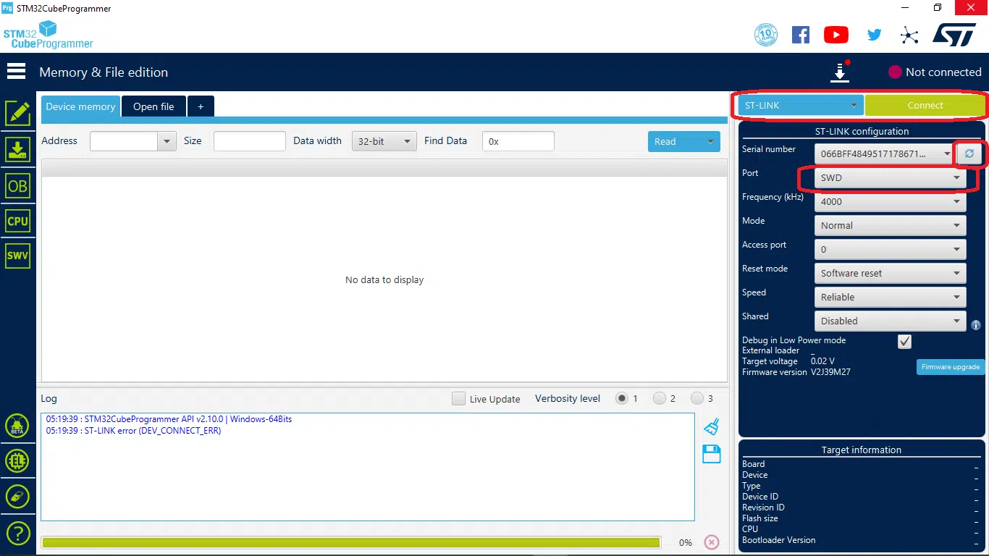Switch to Device memory tab
The image size is (989, 556).
[80, 106]
